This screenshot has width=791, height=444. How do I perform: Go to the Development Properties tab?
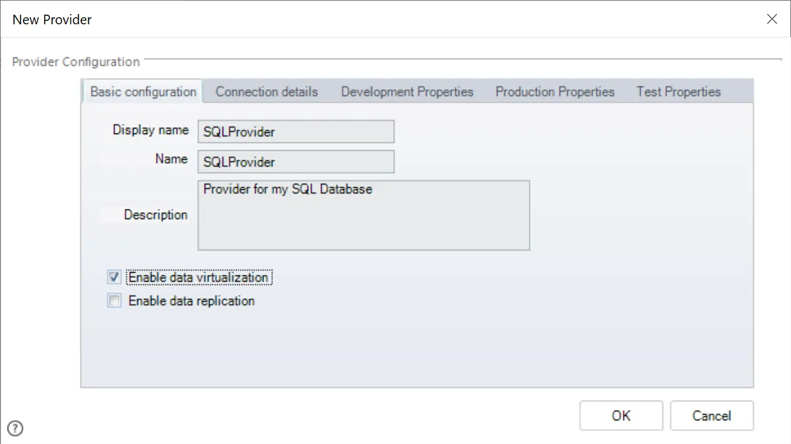(407, 92)
